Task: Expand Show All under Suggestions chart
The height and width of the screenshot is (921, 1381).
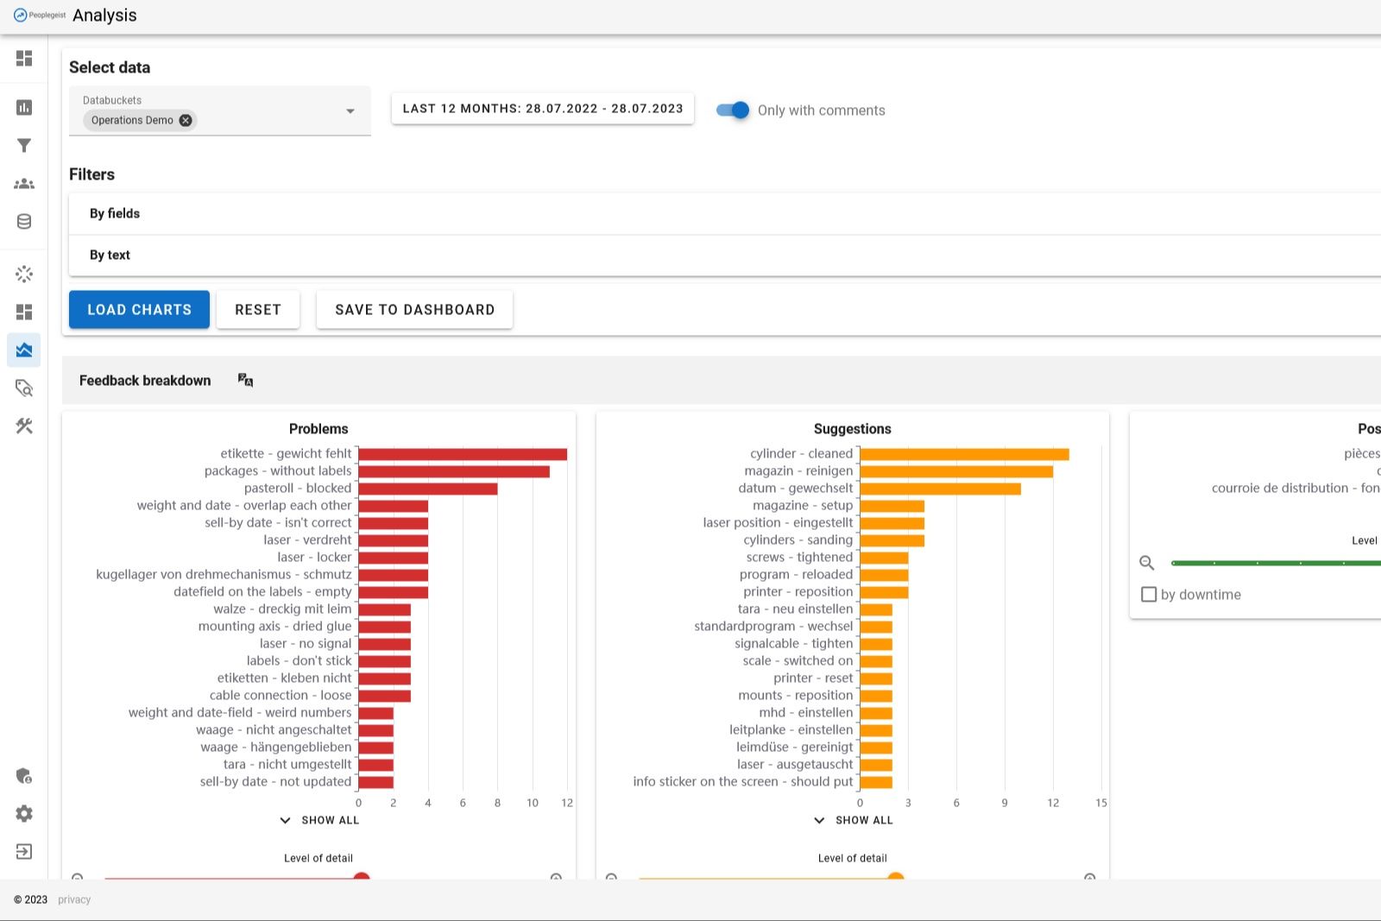Action: (853, 820)
